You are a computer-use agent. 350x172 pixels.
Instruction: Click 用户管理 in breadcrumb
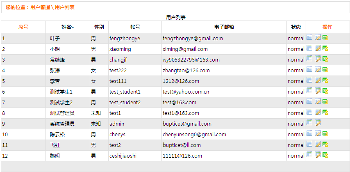40,7
